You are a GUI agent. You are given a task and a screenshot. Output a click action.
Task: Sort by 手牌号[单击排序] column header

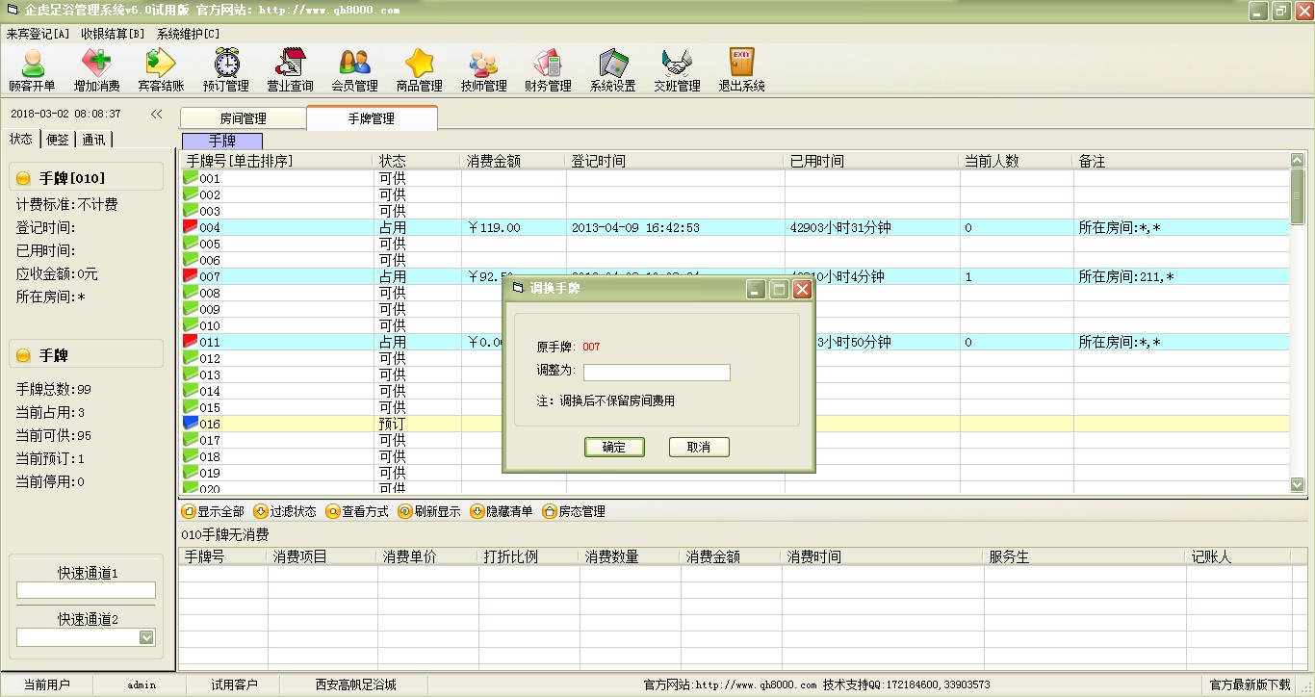[x=277, y=161]
